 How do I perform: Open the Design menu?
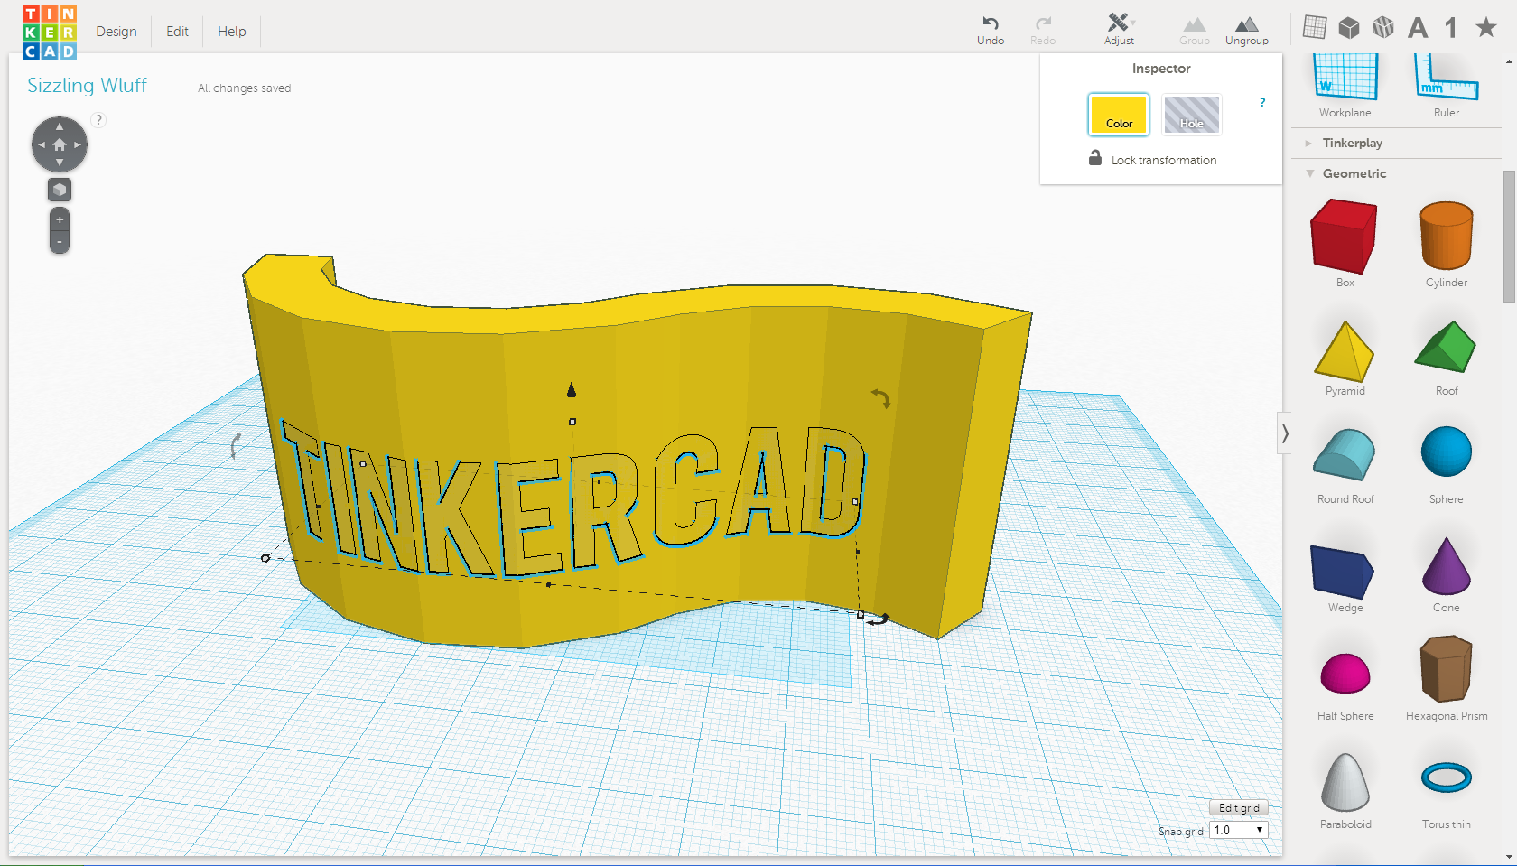click(116, 31)
